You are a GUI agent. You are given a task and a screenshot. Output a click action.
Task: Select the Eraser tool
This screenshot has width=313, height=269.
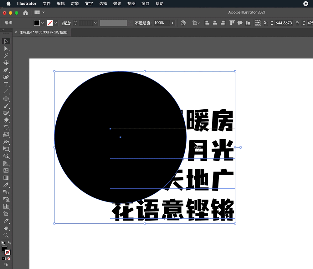coord(6,120)
